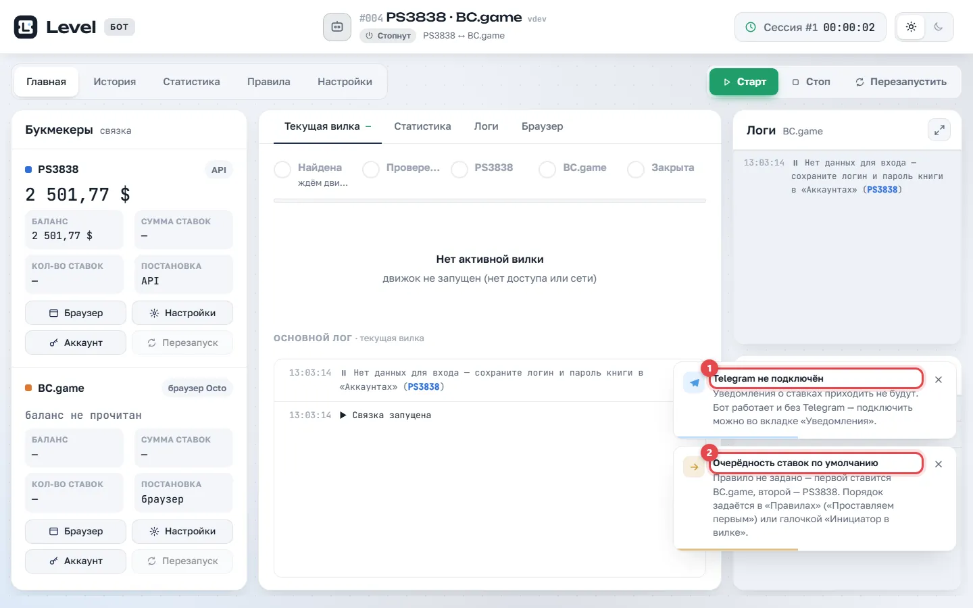Select the Провере… stage circle
Screen dimensions: 973x608
[371, 170]
